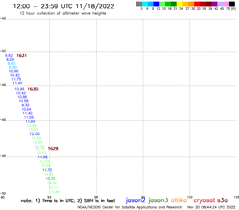The height and width of the screenshot is (210, 239).
Task: Click the pink swatch near legend end
Action: click(226, 4)
